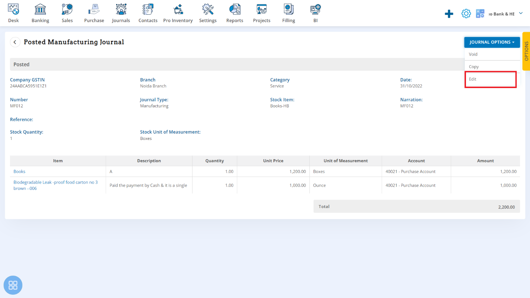Click the Item column header
The height and width of the screenshot is (298, 530).
[58, 161]
